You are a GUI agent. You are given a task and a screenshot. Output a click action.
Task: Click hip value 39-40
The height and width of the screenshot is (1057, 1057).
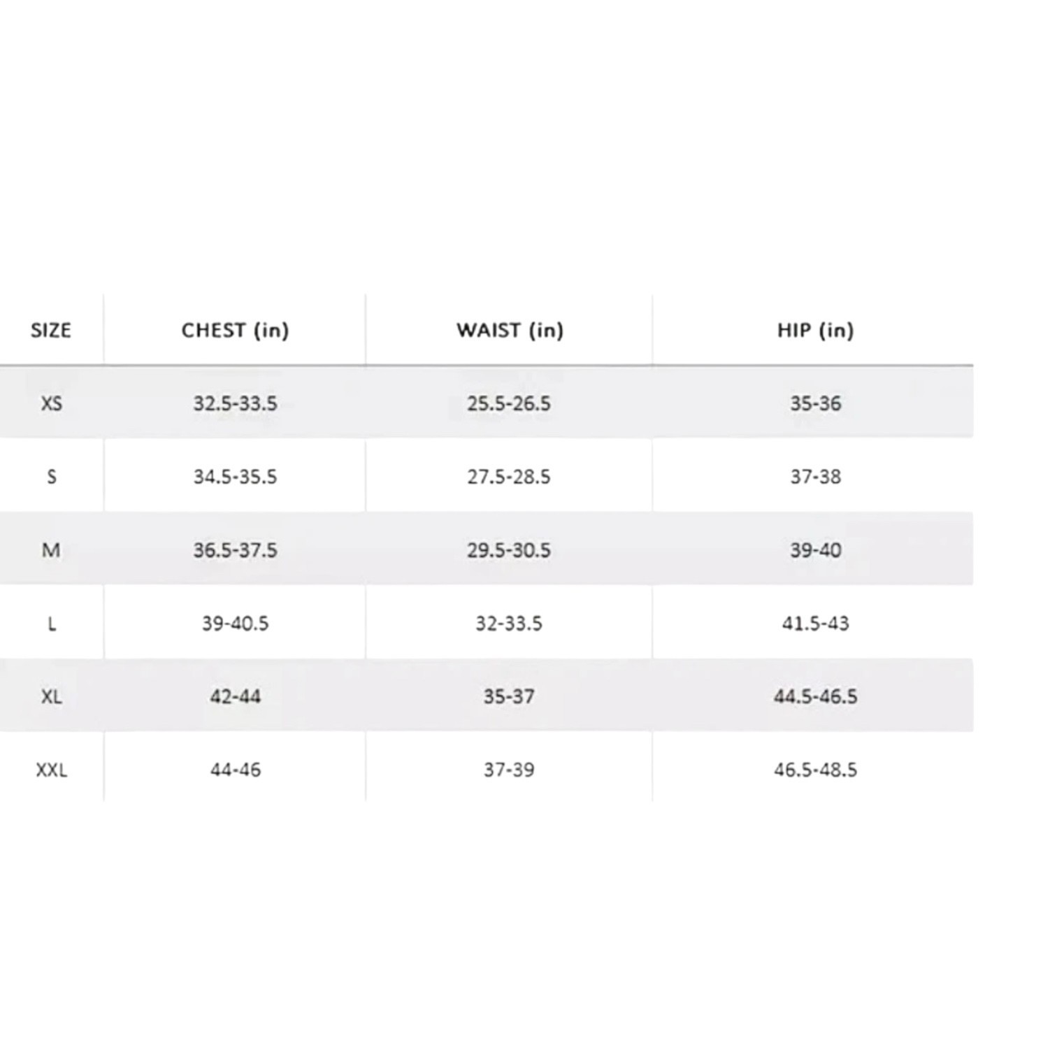click(x=815, y=550)
